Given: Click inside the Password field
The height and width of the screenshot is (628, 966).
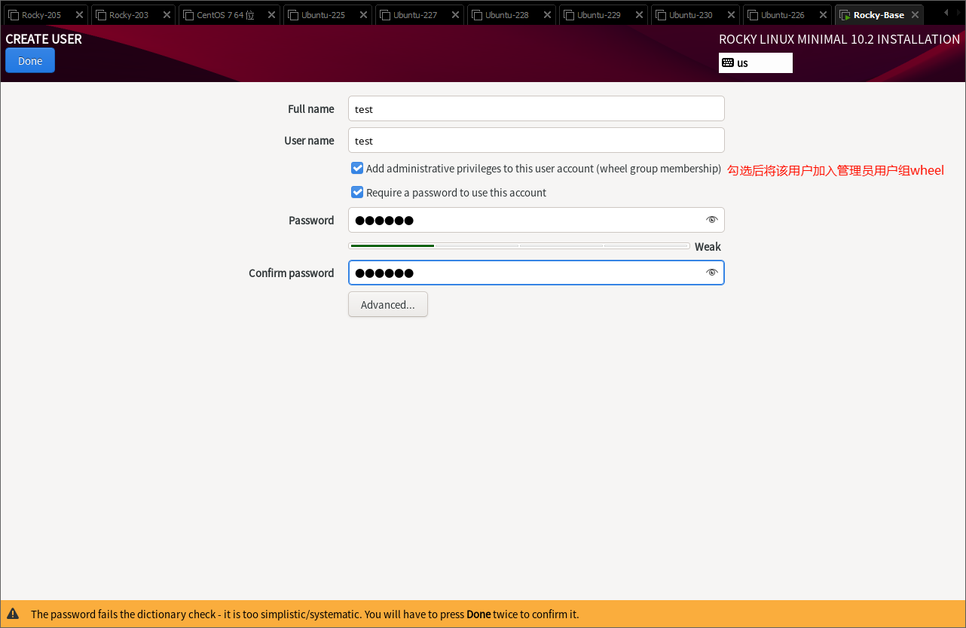Looking at the screenshot, I should (x=536, y=220).
